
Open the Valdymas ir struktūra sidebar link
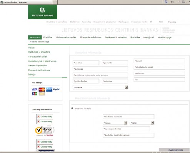click(x=39, y=52)
